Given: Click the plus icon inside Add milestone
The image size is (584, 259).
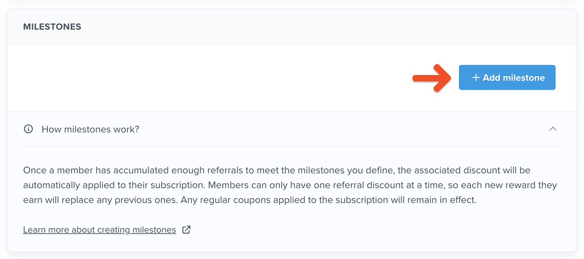Looking at the screenshot, I should point(476,77).
